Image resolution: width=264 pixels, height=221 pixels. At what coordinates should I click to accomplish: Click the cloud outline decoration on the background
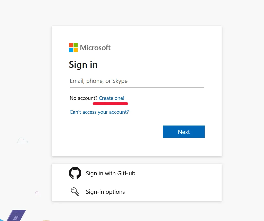[22, 140]
